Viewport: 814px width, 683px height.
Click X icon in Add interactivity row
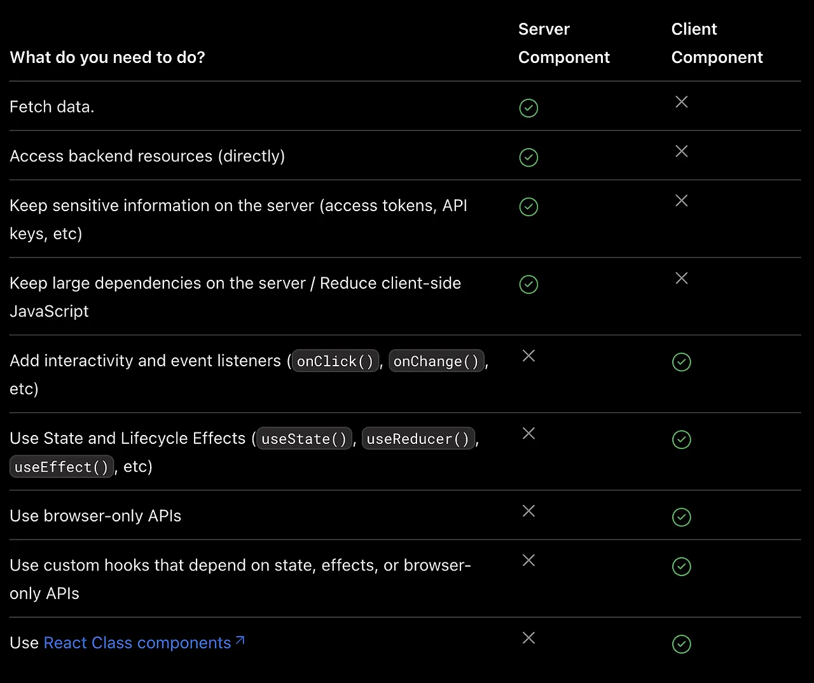click(528, 356)
